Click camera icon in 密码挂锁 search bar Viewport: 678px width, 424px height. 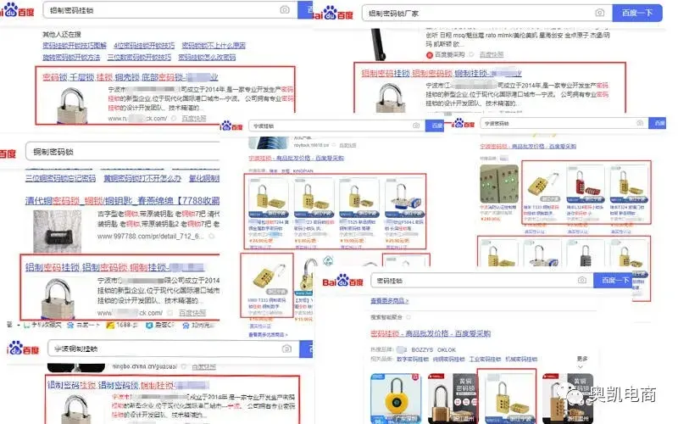582,280
